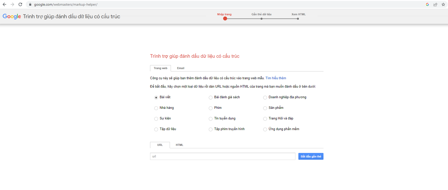
Task: Click the browser forward arrow
Action: 12,4
